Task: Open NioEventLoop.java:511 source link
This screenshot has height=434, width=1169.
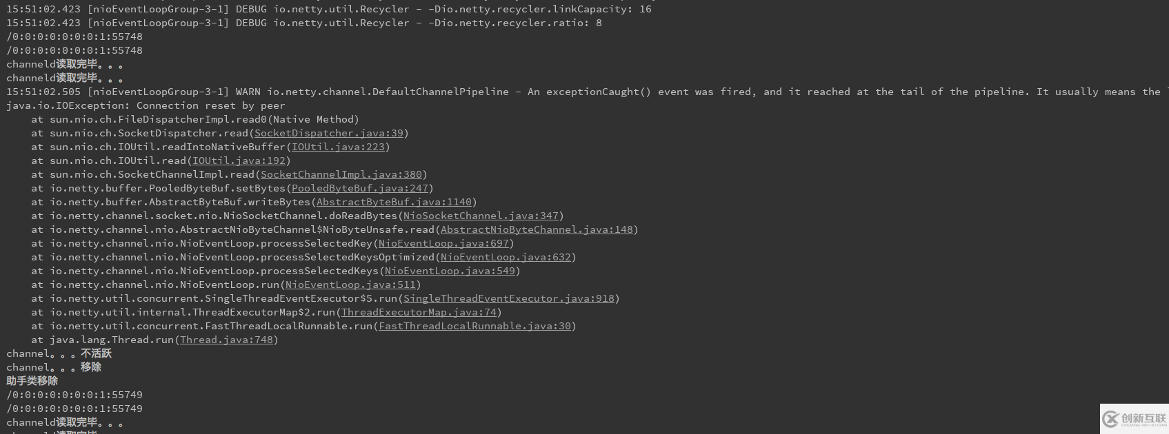Action: [350, 285]
